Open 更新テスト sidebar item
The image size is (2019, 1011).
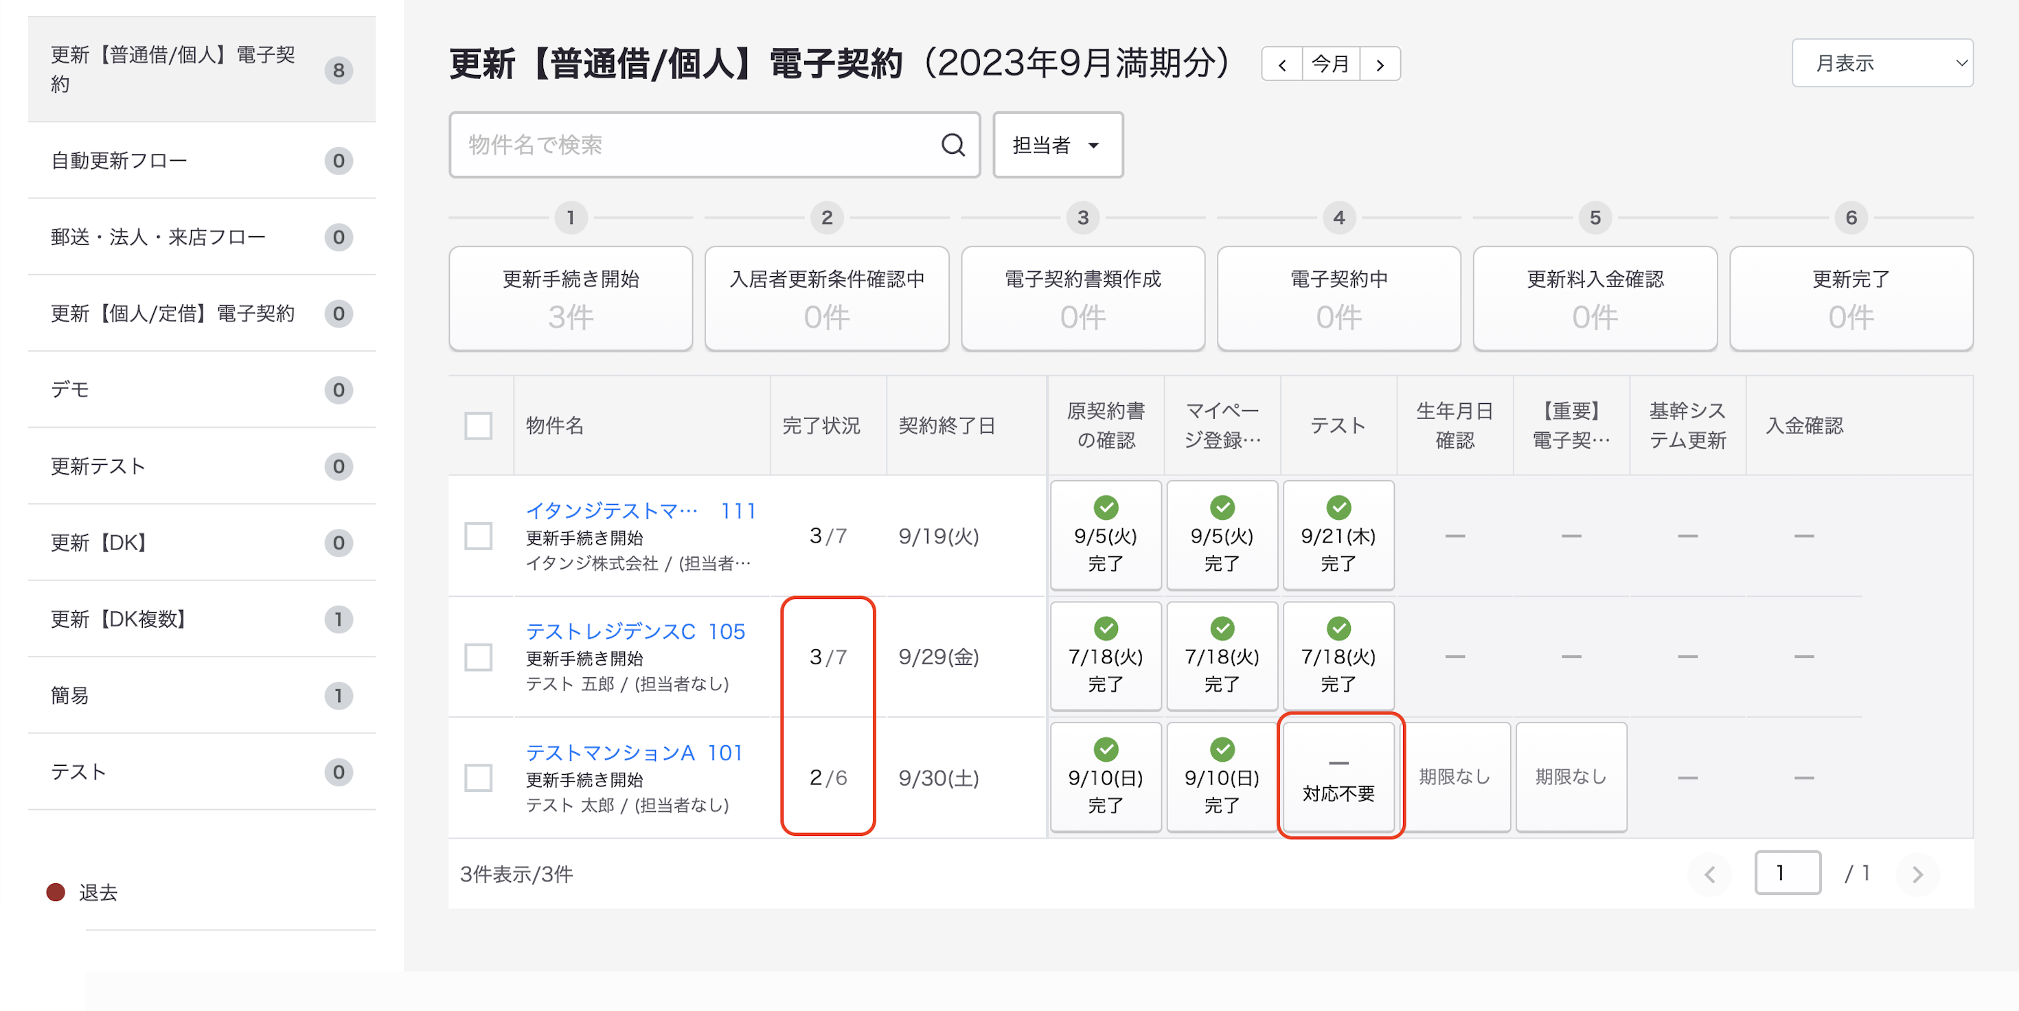click(201, 466)
